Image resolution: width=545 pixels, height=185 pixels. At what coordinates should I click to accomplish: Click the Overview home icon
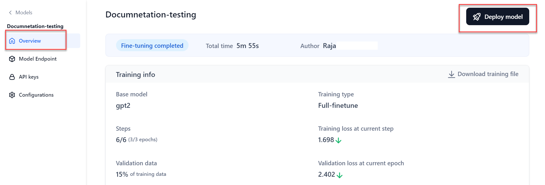[x=12, y=41]
